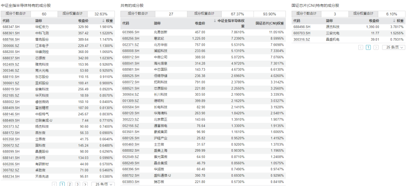The width and height of the screenshot is (407, 186).
Task: Open stock code 688469.SH link
Action: coord(11,120)
